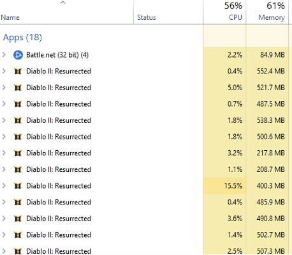Click the Apps (18) group heading
Viewport: 292px width, 255px height.
22,38
